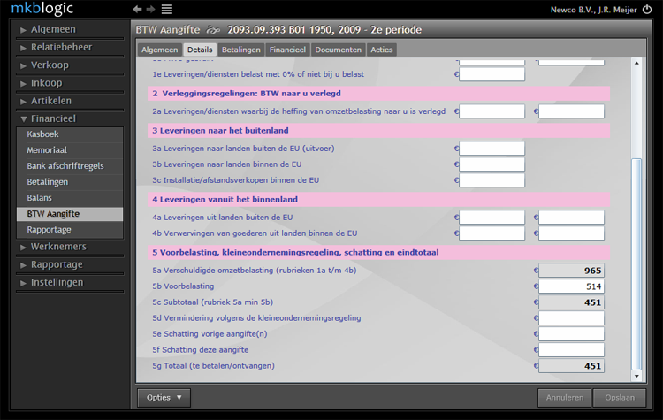Open the Documenten tab
663x420 pixels.
click(338, 50)
